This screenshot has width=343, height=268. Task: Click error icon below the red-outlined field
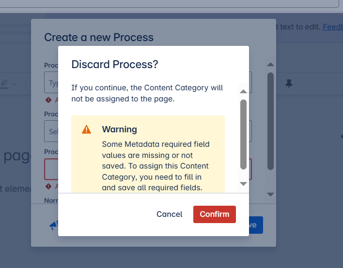click(x=48, y=186)
